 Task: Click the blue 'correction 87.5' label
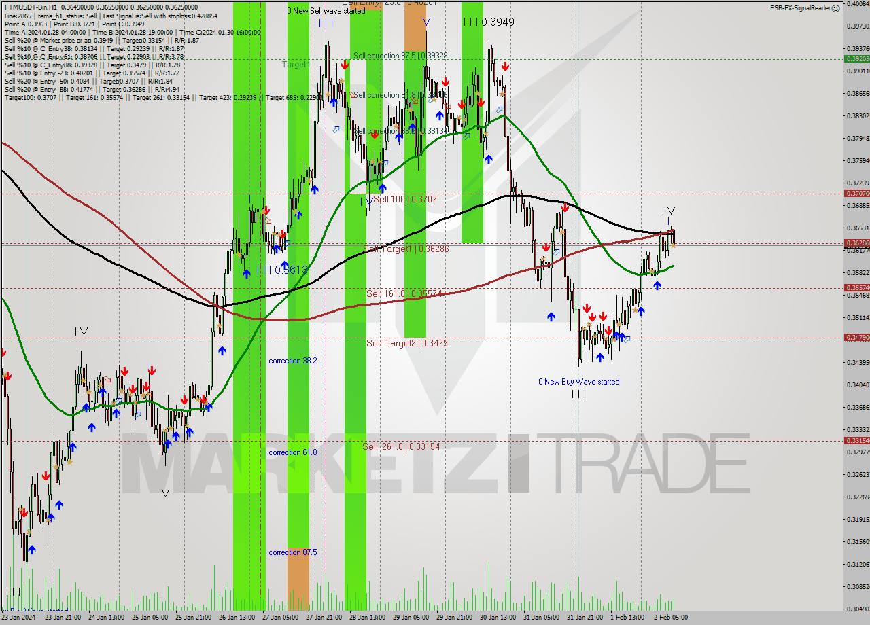[x=292, y=552]
